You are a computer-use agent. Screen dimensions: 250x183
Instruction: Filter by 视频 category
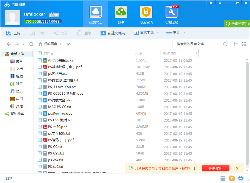tap(17, 76)
